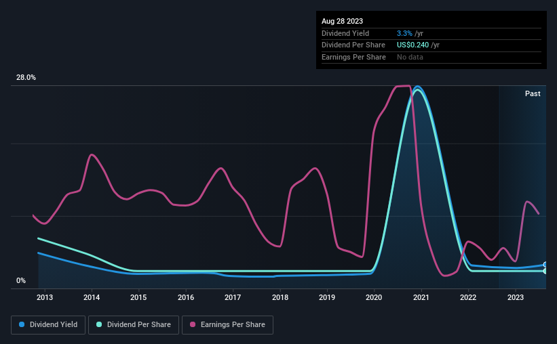Toggle Earnings Per Share legend item
The width and height of the screenshot is (557, 344).
coord(227,325)
